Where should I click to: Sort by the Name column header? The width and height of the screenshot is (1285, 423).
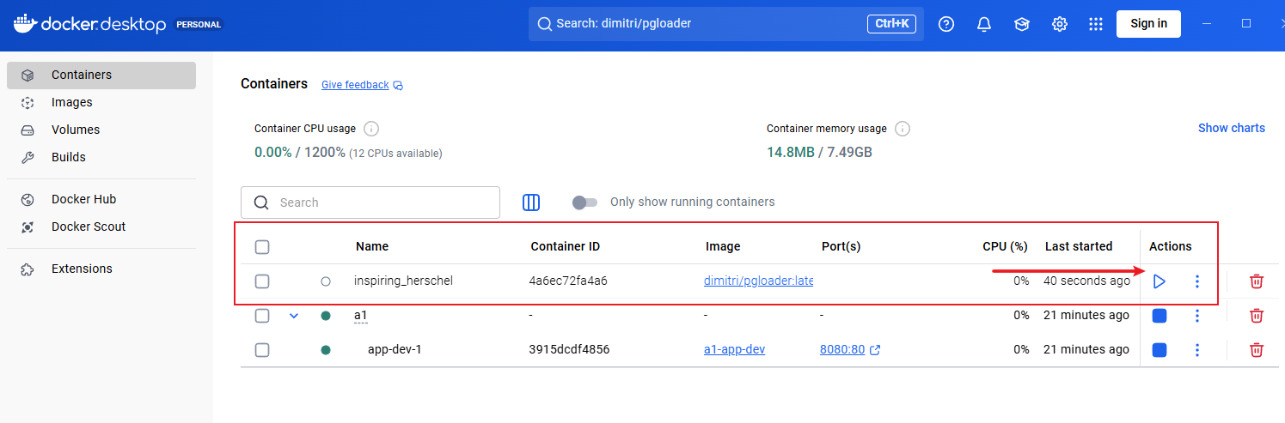click(x=372, y=246)
